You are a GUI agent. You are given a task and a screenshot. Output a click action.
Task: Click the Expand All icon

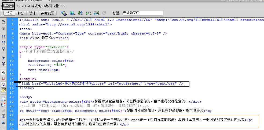(3, 49)
